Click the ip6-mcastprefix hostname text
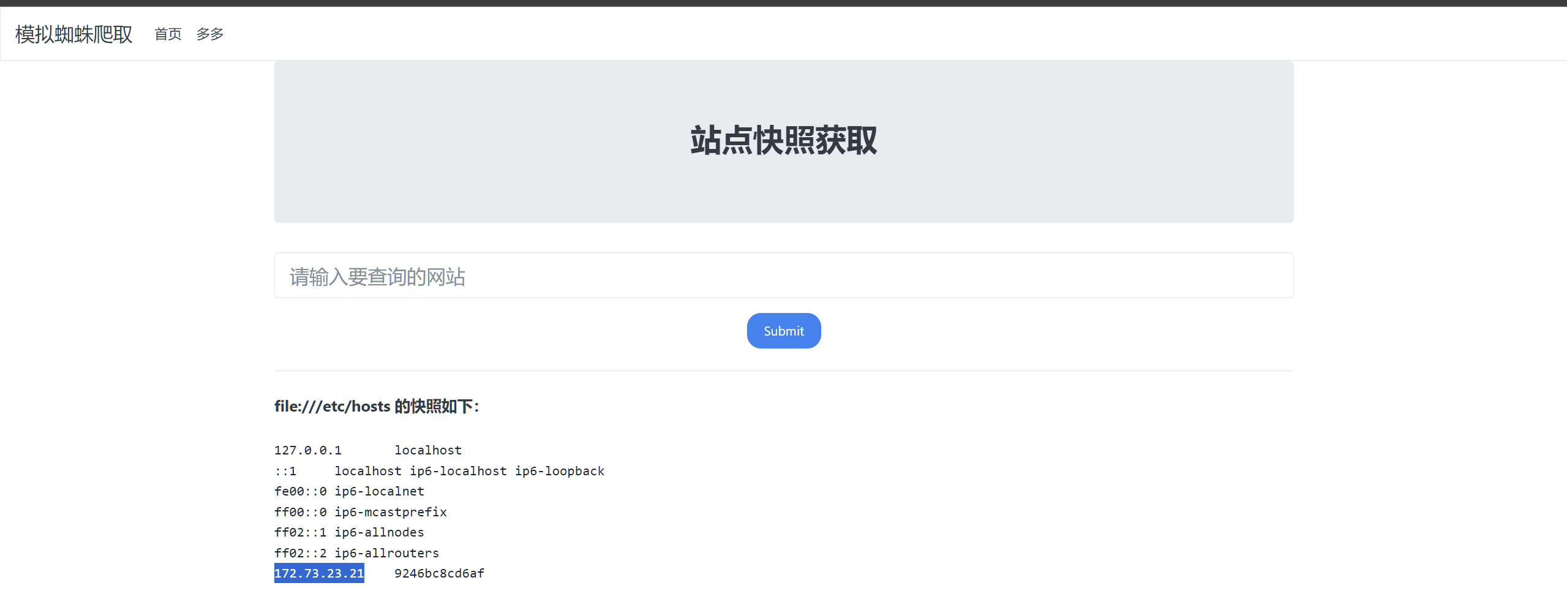The image size is (1567, 599). pyautogui.click(x=390, y=513)
